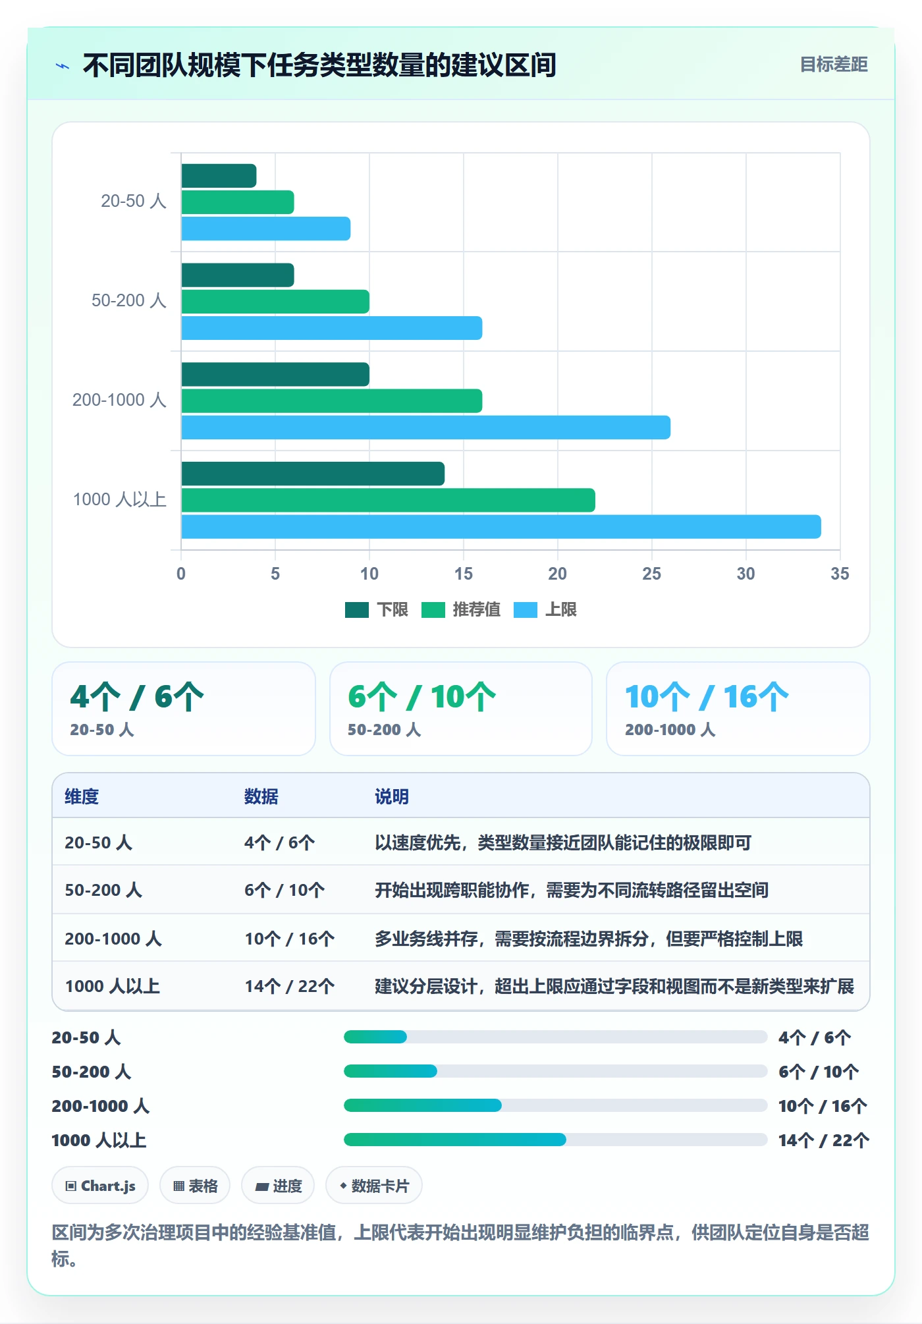922x1324 pixels.
Task: Click the title 不同团队规模下任务类型数量的建议区间
Action: pyautogui.click(x=319, y=65)
